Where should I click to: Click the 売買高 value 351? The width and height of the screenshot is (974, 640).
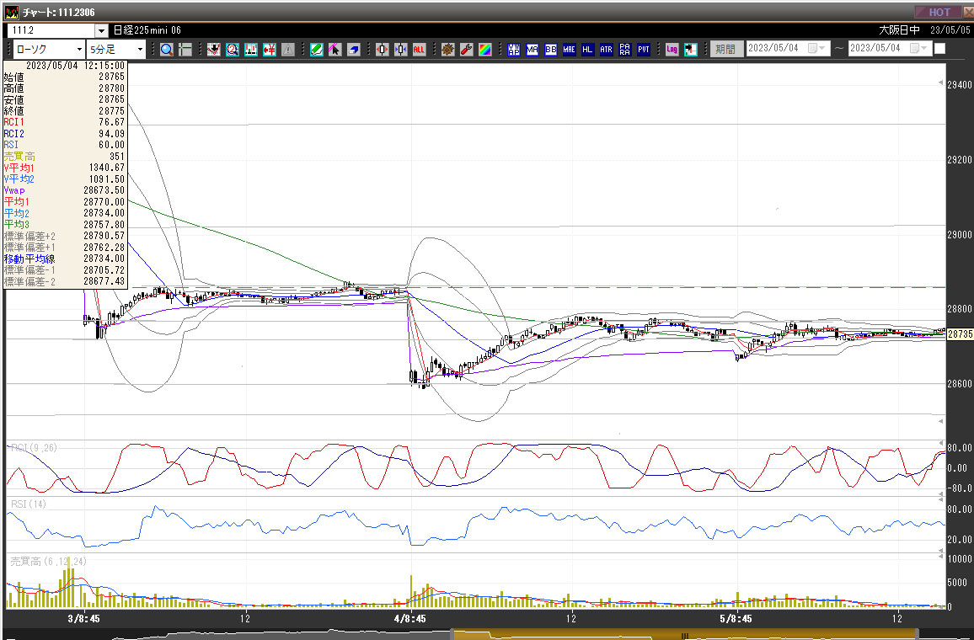(117, 157)
